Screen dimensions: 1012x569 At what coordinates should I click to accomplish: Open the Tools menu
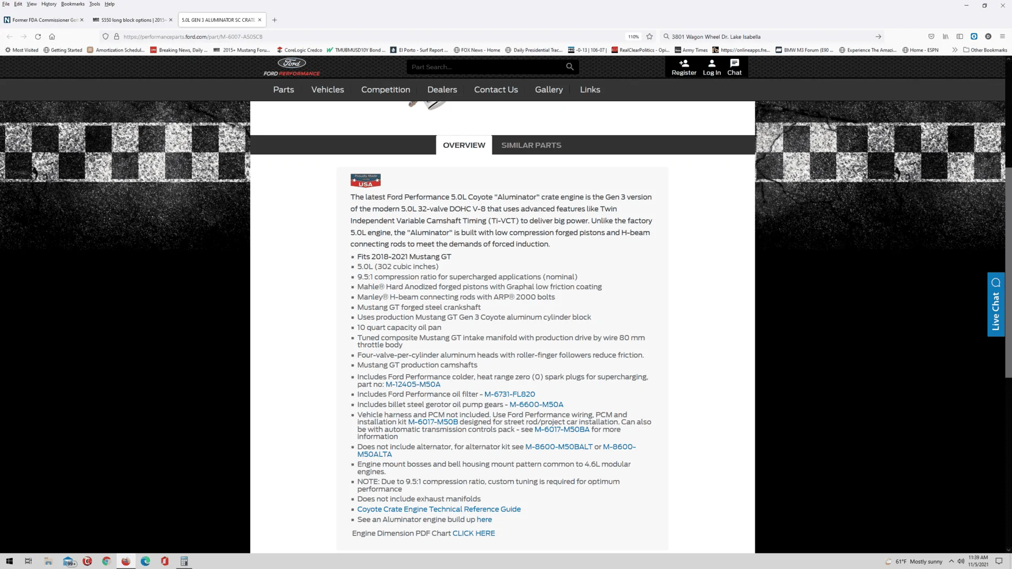coord(94,4)
